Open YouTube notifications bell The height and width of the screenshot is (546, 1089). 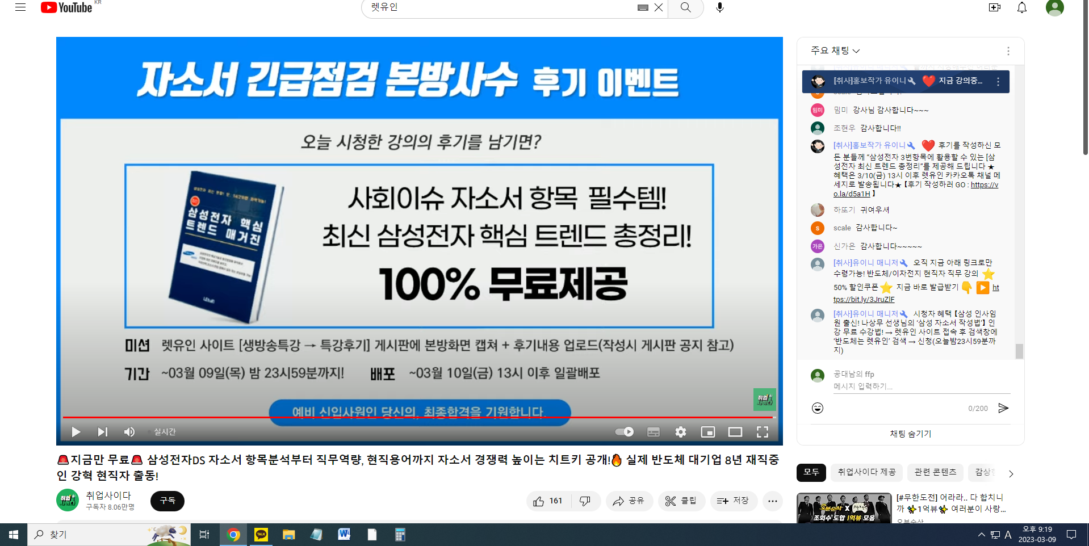[x=1021, y=7]
